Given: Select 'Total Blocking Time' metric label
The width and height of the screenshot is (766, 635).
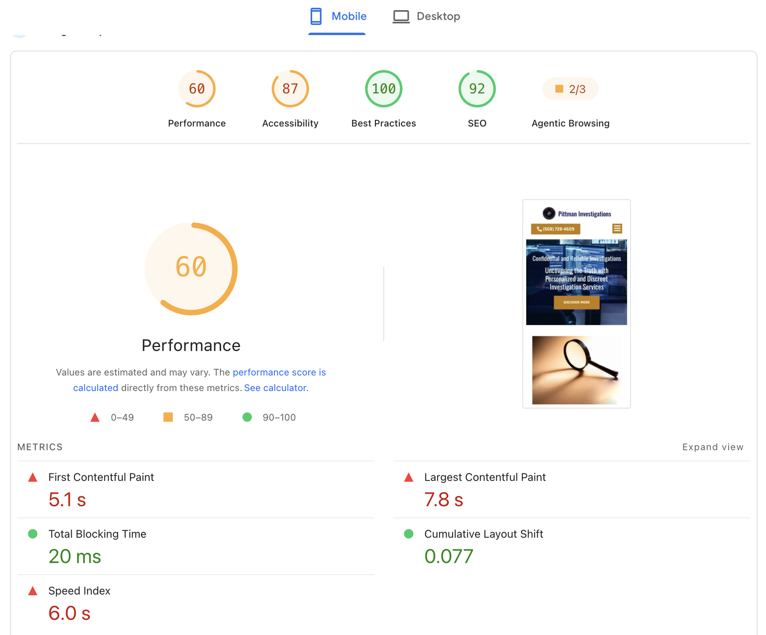Looking at the screenshot, I should [x=97, y=534].
